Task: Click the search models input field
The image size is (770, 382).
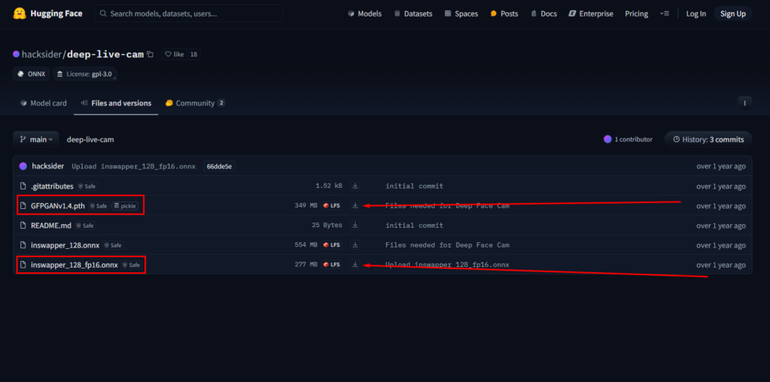Action: click(x=192, y=14)
